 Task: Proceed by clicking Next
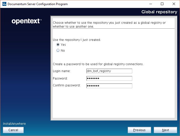(165, 130)
